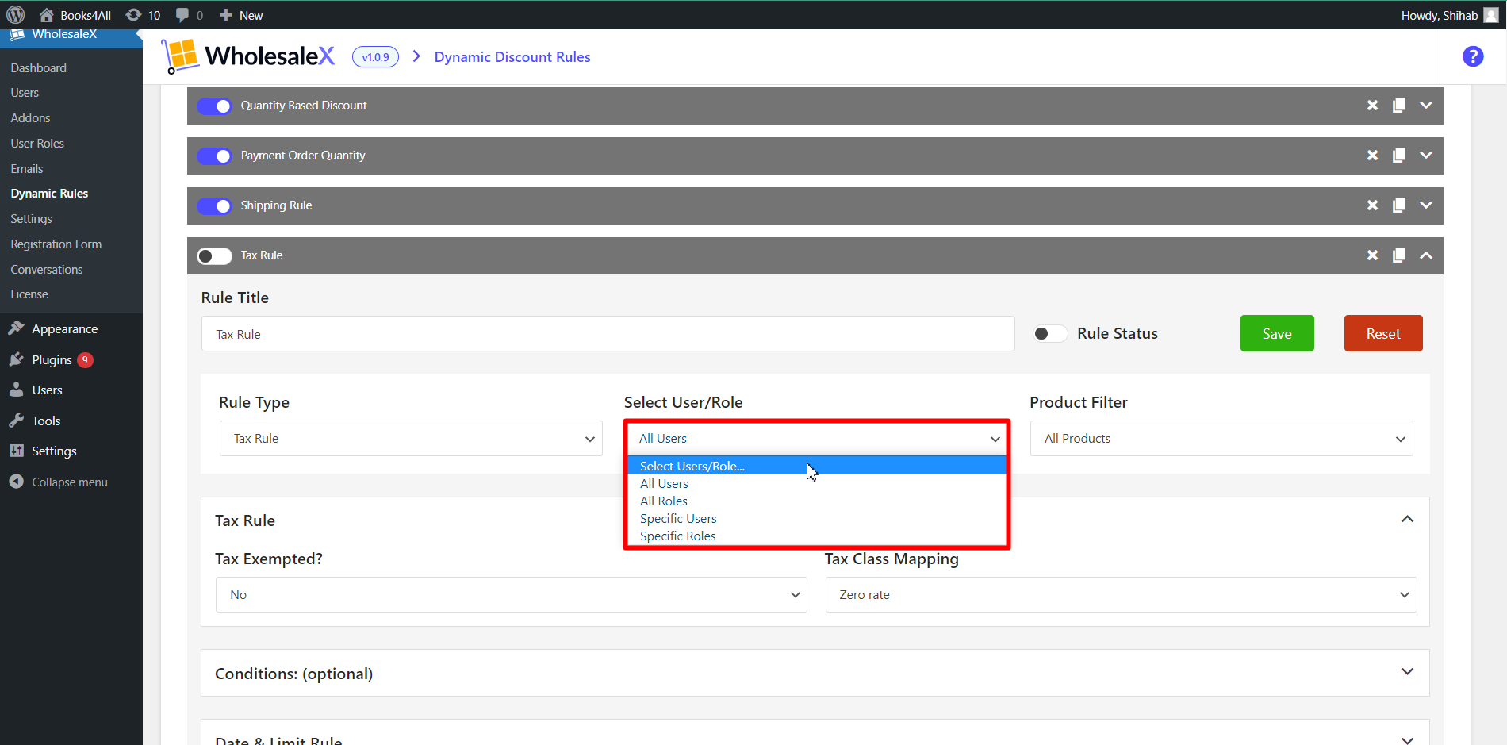
Task: Open the Tax Class Mapping dropdown
Action: pyautogui.click(x=1122, y=595)
